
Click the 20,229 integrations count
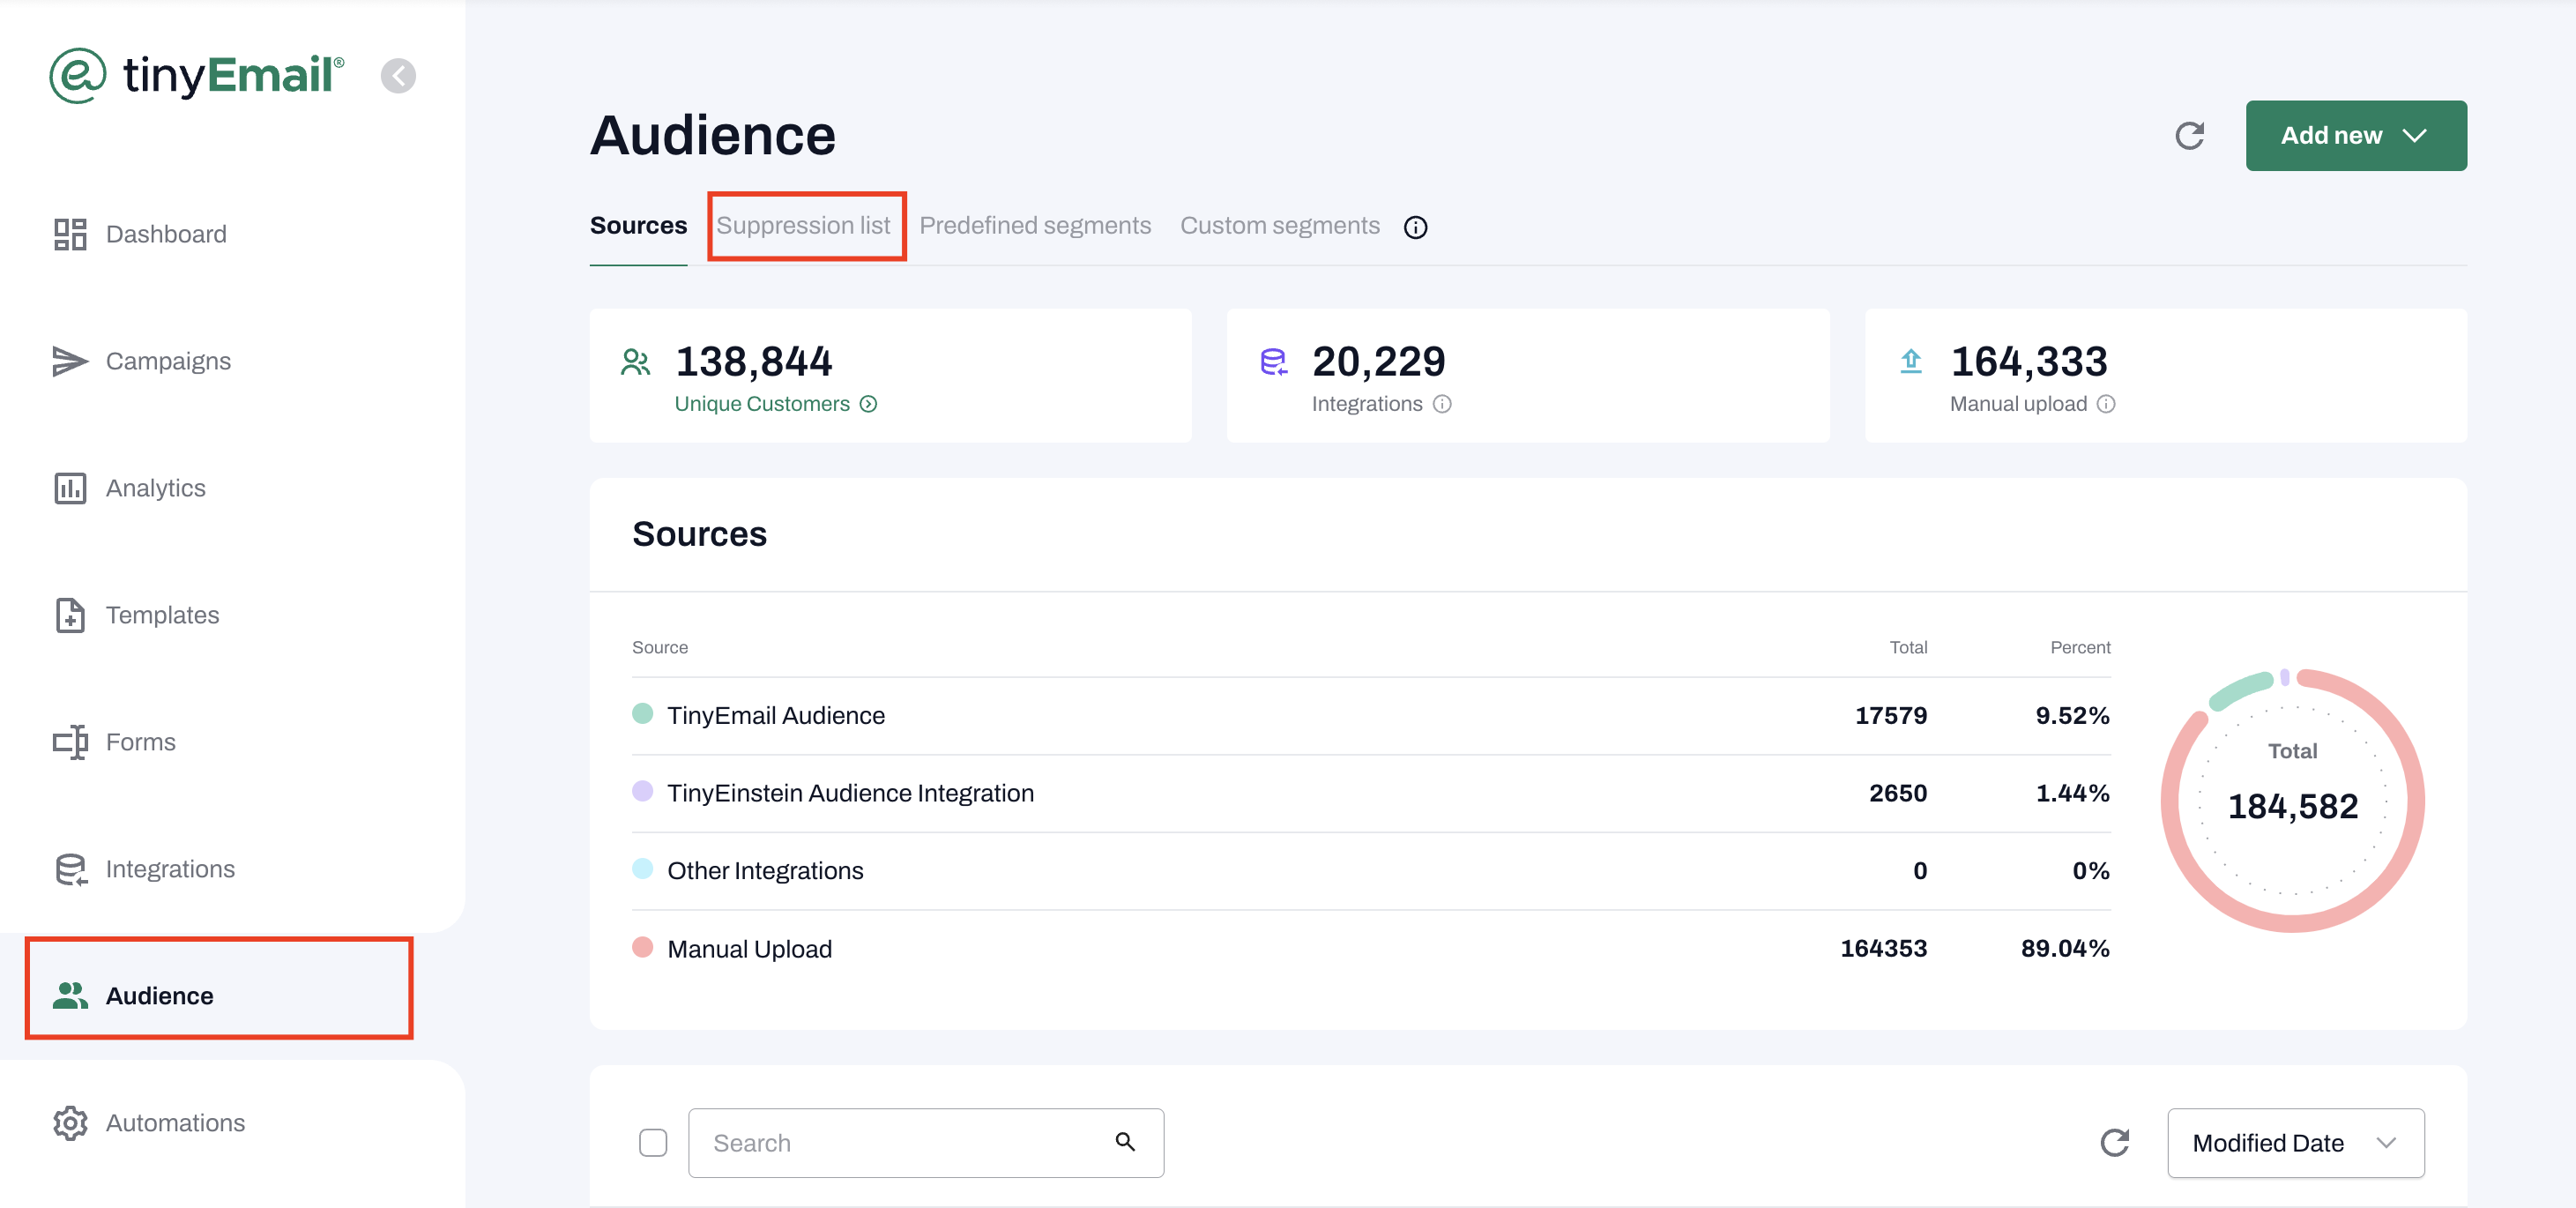coord(1378,362)
